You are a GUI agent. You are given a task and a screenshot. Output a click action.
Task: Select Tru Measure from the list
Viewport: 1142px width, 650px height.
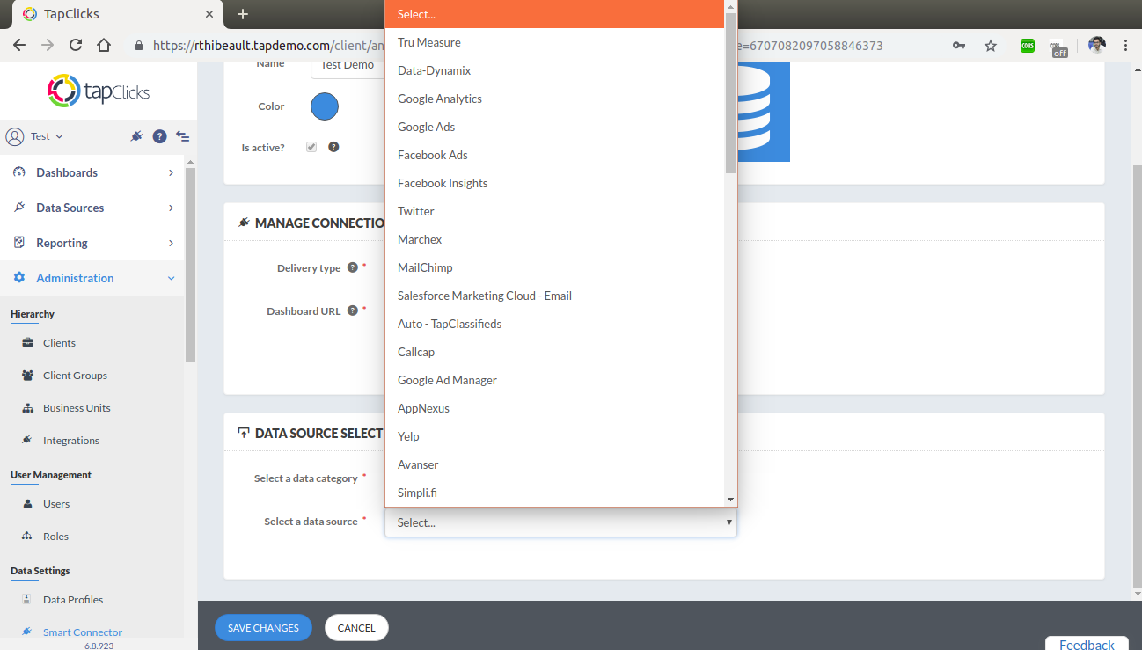tap(554, 42)
